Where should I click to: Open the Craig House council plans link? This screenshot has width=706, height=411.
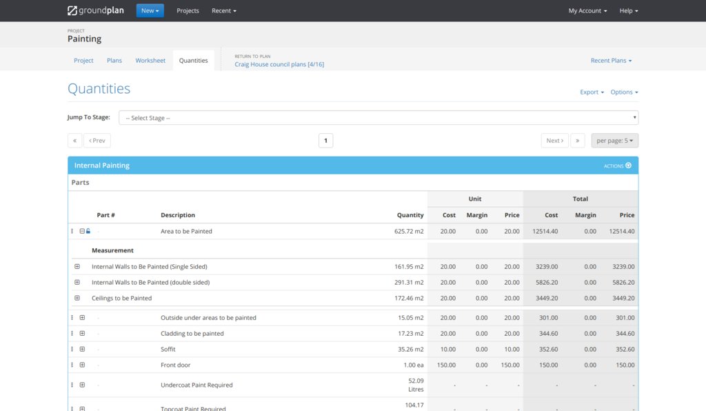pos(279,65)
